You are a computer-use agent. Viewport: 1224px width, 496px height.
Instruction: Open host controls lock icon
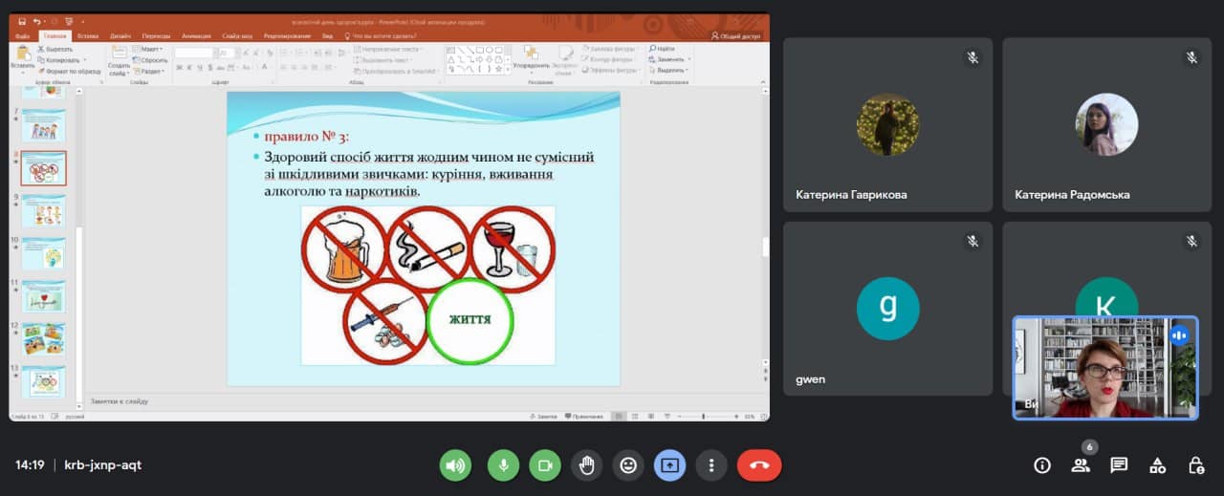click(1195, 465)
